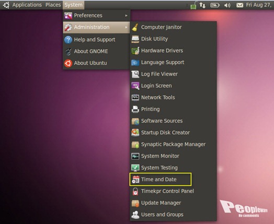Click the Update Manager box icon
This screenshot has height=224, width=274.
135,203
